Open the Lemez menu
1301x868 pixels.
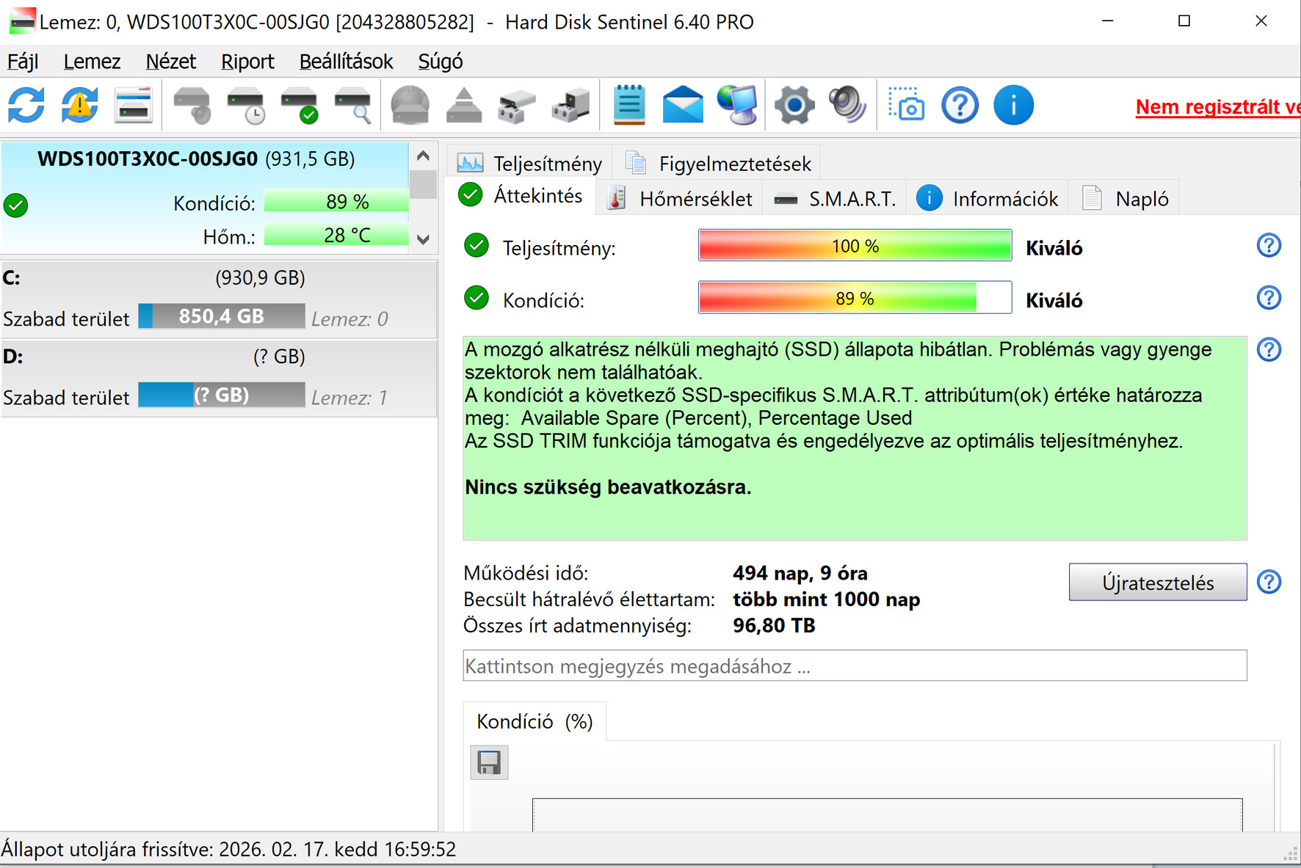click(x=92, y=62)
